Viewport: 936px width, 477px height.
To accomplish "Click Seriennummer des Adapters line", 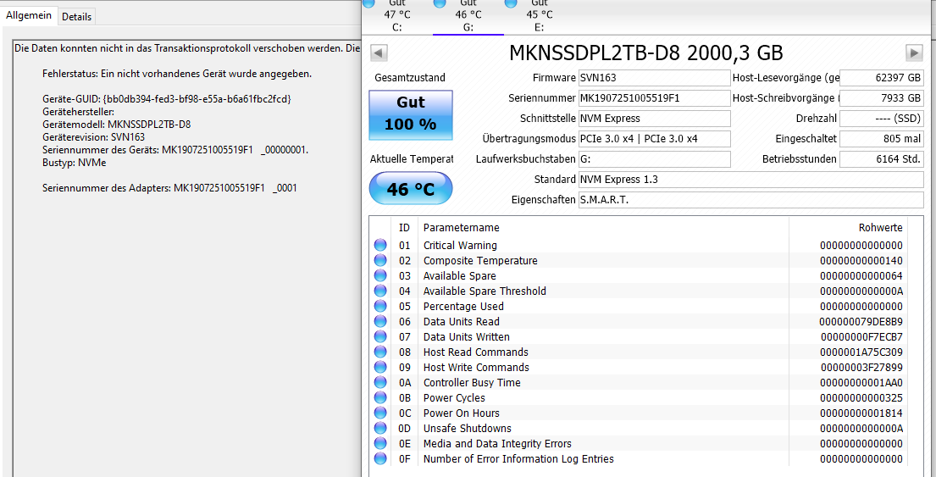I will point(170,188).
